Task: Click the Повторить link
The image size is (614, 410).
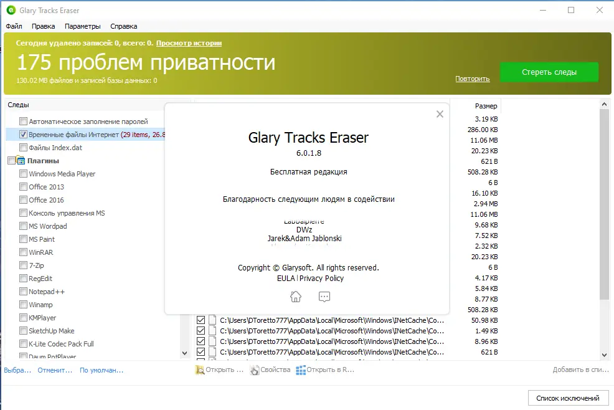Action: point(472,79)
